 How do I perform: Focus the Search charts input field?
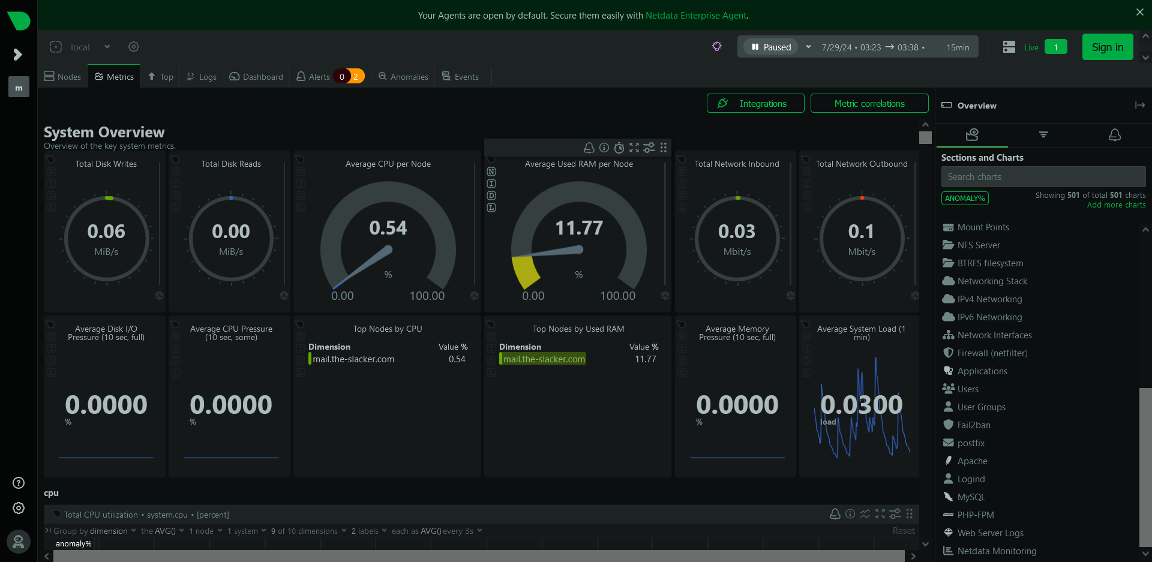(x=1043, y=177)
